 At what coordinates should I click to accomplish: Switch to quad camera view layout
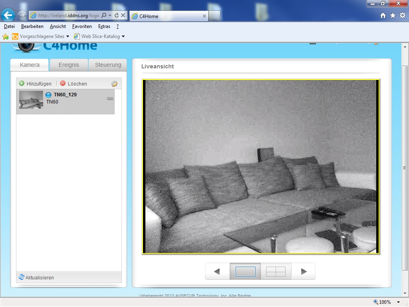(x=276, y=271)
